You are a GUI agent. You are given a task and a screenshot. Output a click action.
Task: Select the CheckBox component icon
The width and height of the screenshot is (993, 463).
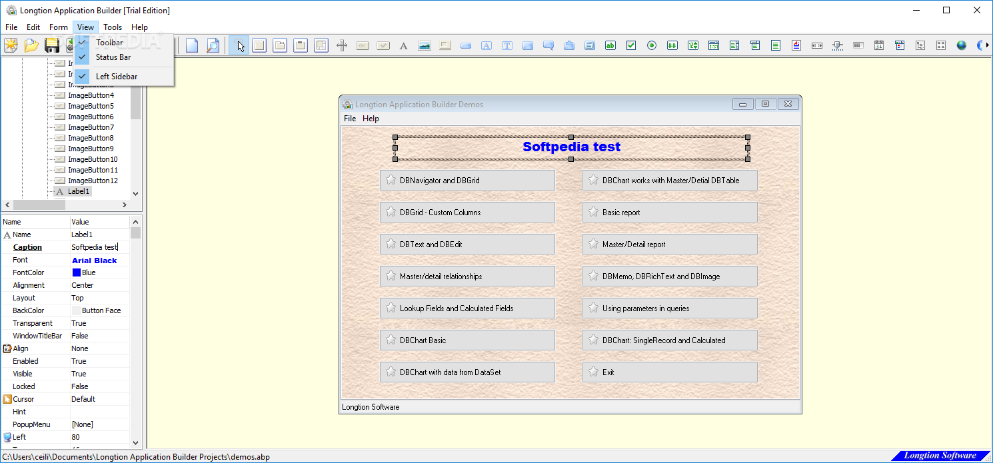(631, 45)
